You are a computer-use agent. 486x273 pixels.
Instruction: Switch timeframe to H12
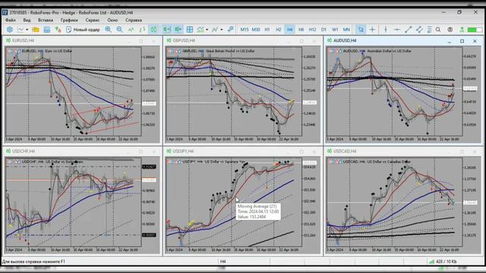[x=312, y=30]
